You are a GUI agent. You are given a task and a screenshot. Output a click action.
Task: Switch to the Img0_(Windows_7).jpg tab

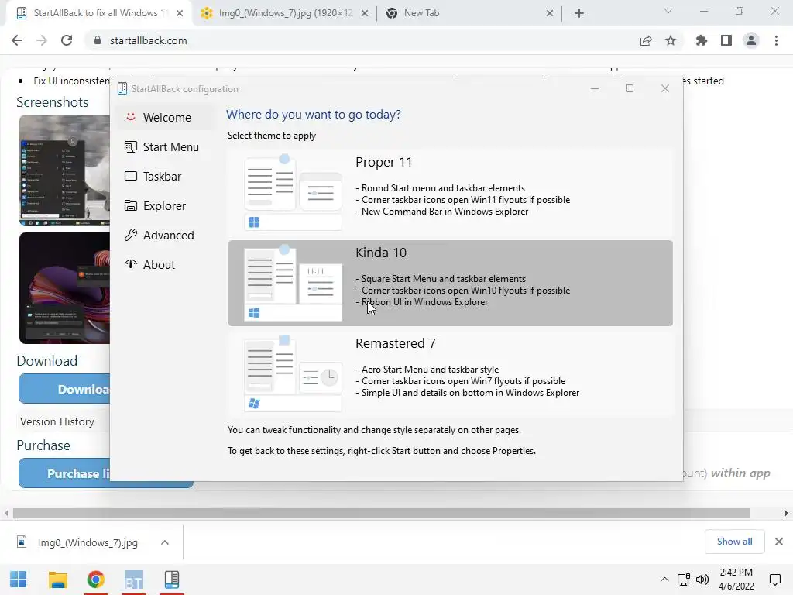click(x=285, y=13)
